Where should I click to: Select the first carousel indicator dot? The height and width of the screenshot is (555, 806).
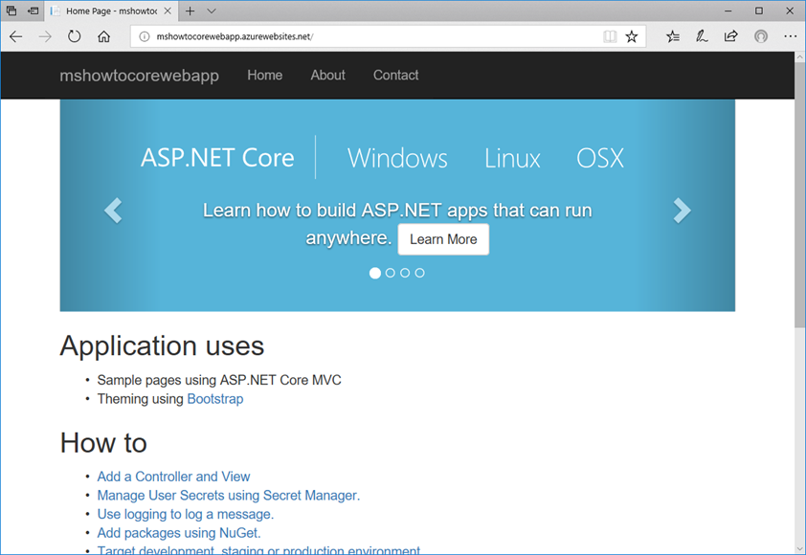[x=375, y=273]
